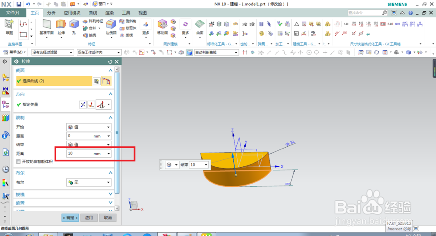
Task: Click the 阵列特征 pattern feature tool
Action: point(93,21)
